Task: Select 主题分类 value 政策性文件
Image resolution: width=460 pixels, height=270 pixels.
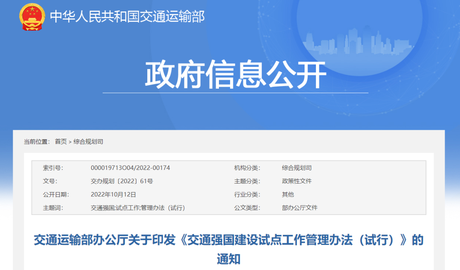Action: 296,181
